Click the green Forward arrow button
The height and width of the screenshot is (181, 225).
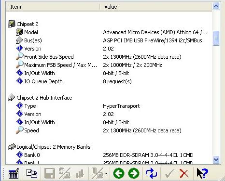[134, 173]
